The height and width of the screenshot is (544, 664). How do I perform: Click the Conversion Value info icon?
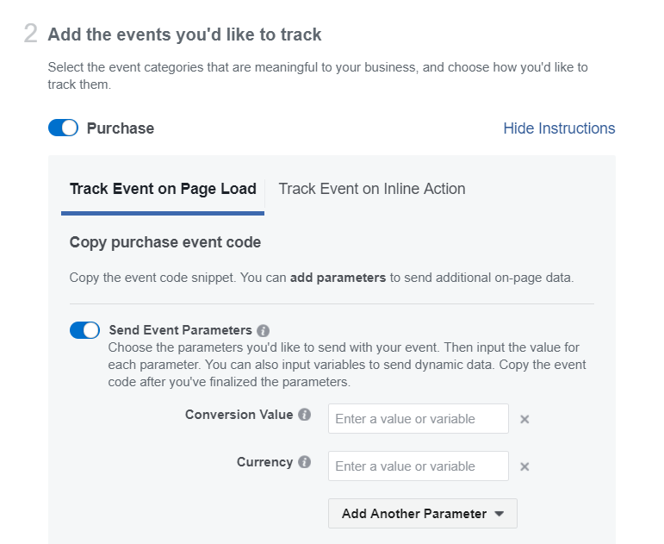305,415
